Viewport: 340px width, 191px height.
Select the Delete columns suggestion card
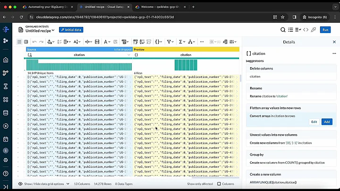291,72
